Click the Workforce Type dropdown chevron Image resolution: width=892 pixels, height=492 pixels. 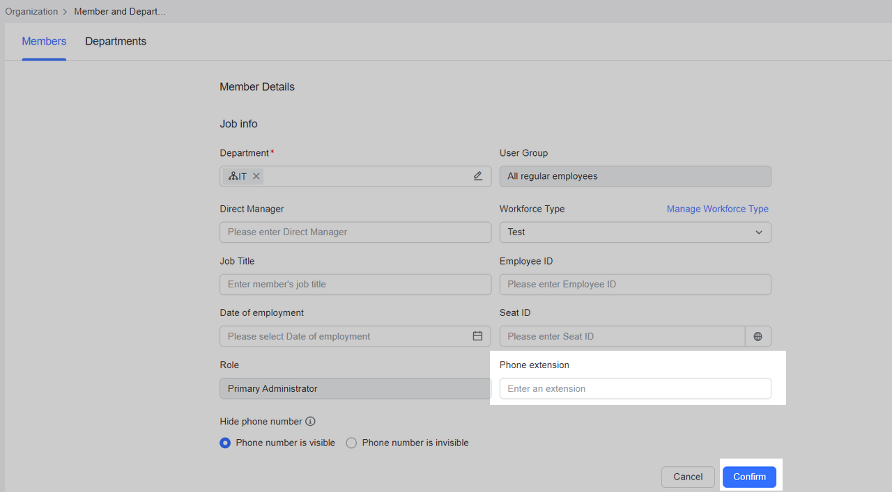click(x=759, y=232)
